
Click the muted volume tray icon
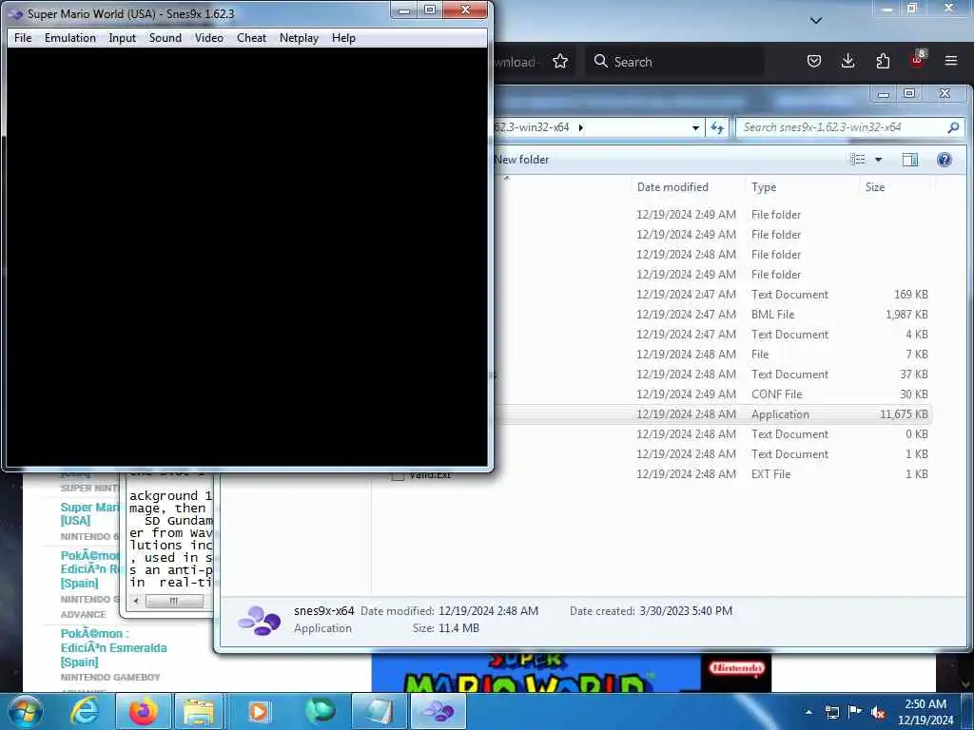[x=878, y=712]
